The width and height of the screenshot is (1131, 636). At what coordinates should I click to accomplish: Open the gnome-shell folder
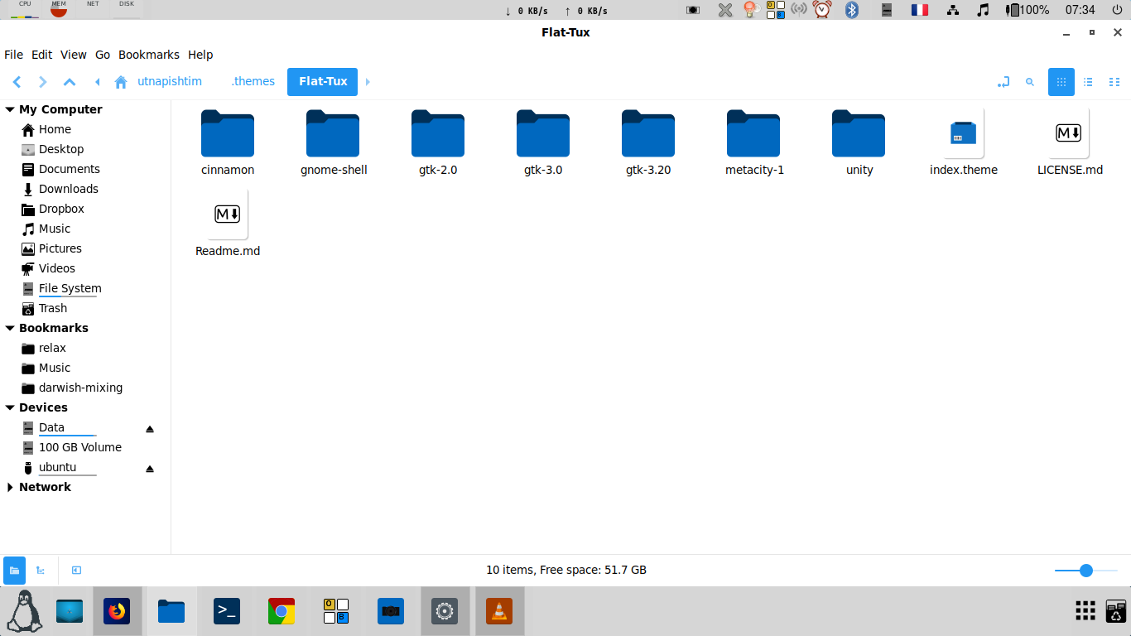333,142
